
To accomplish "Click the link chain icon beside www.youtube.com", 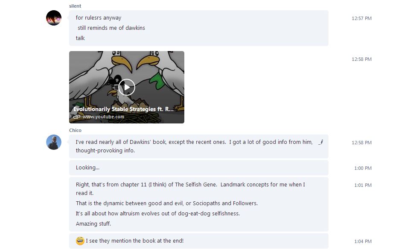I will pos(77,117).
